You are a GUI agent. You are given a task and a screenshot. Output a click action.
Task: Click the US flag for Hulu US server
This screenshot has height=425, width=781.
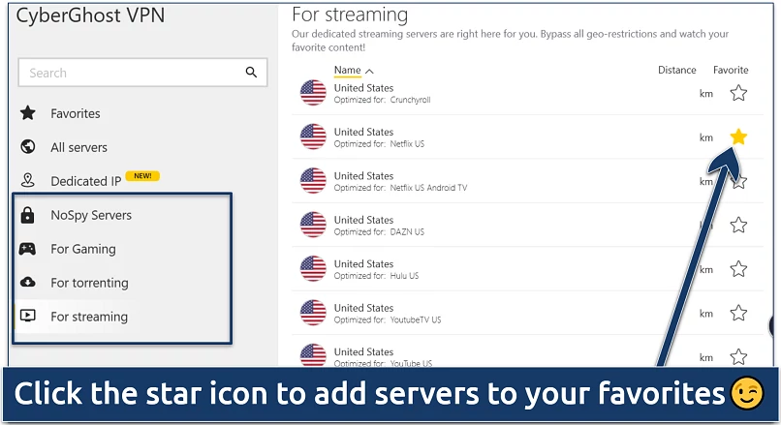tap(313, 269)
